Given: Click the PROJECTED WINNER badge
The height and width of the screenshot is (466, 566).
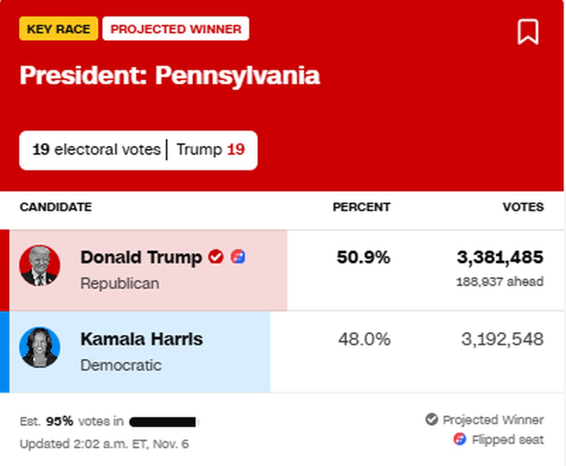Looking at the screenshot, I should tap(176, 29).
